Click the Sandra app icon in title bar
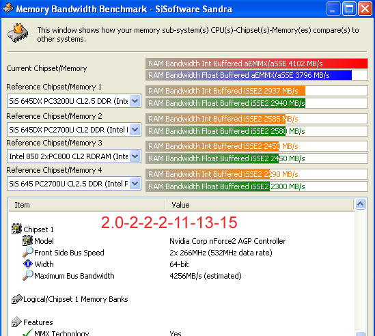Viewport: 375px width, 336px height. [8, 8]
